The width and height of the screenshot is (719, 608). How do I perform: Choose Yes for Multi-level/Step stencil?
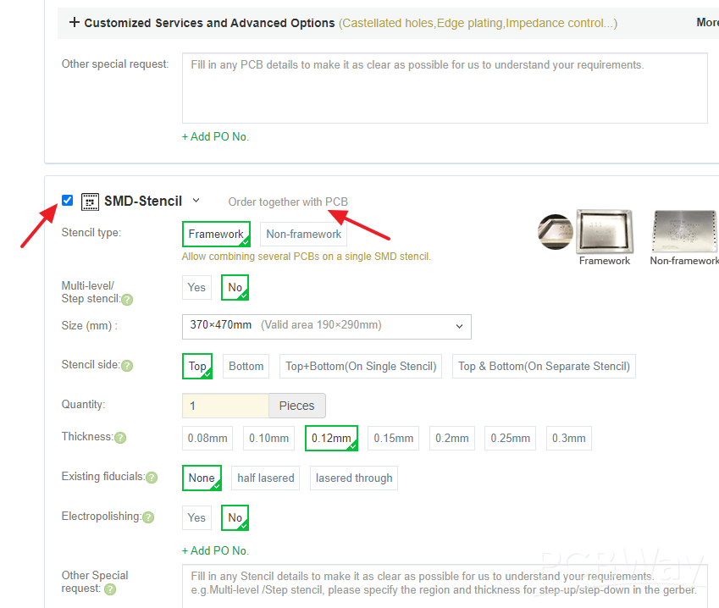pos(196,288)
